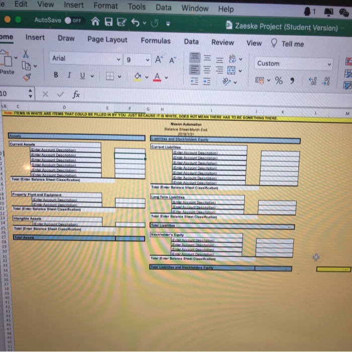Viewport: 352px width, 352px height.
Task: Click the Name Box field
Action: coord(14,94)
